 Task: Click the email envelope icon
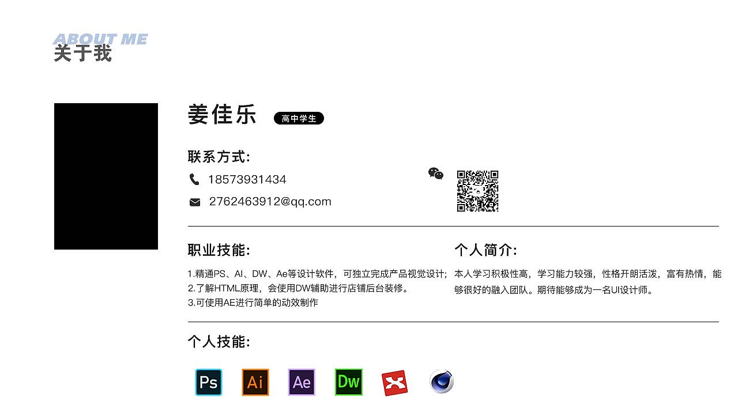pos(195,202)
